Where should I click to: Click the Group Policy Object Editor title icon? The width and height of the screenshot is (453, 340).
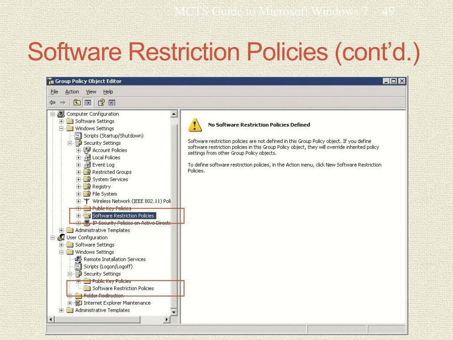click(x=51, y=81)
